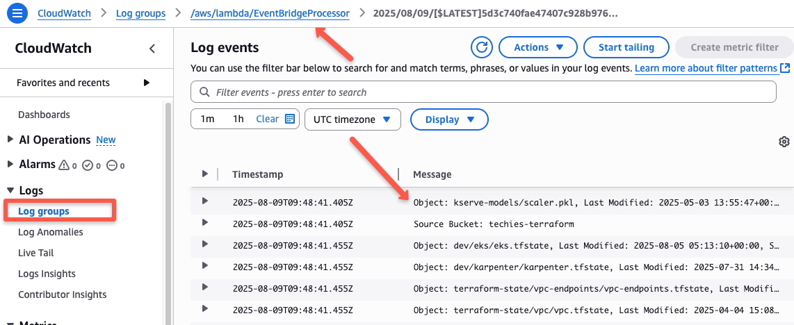The width and height of the screenshot is (794, 325).
Task: Expand the AI Operations section
Action: 10,140
